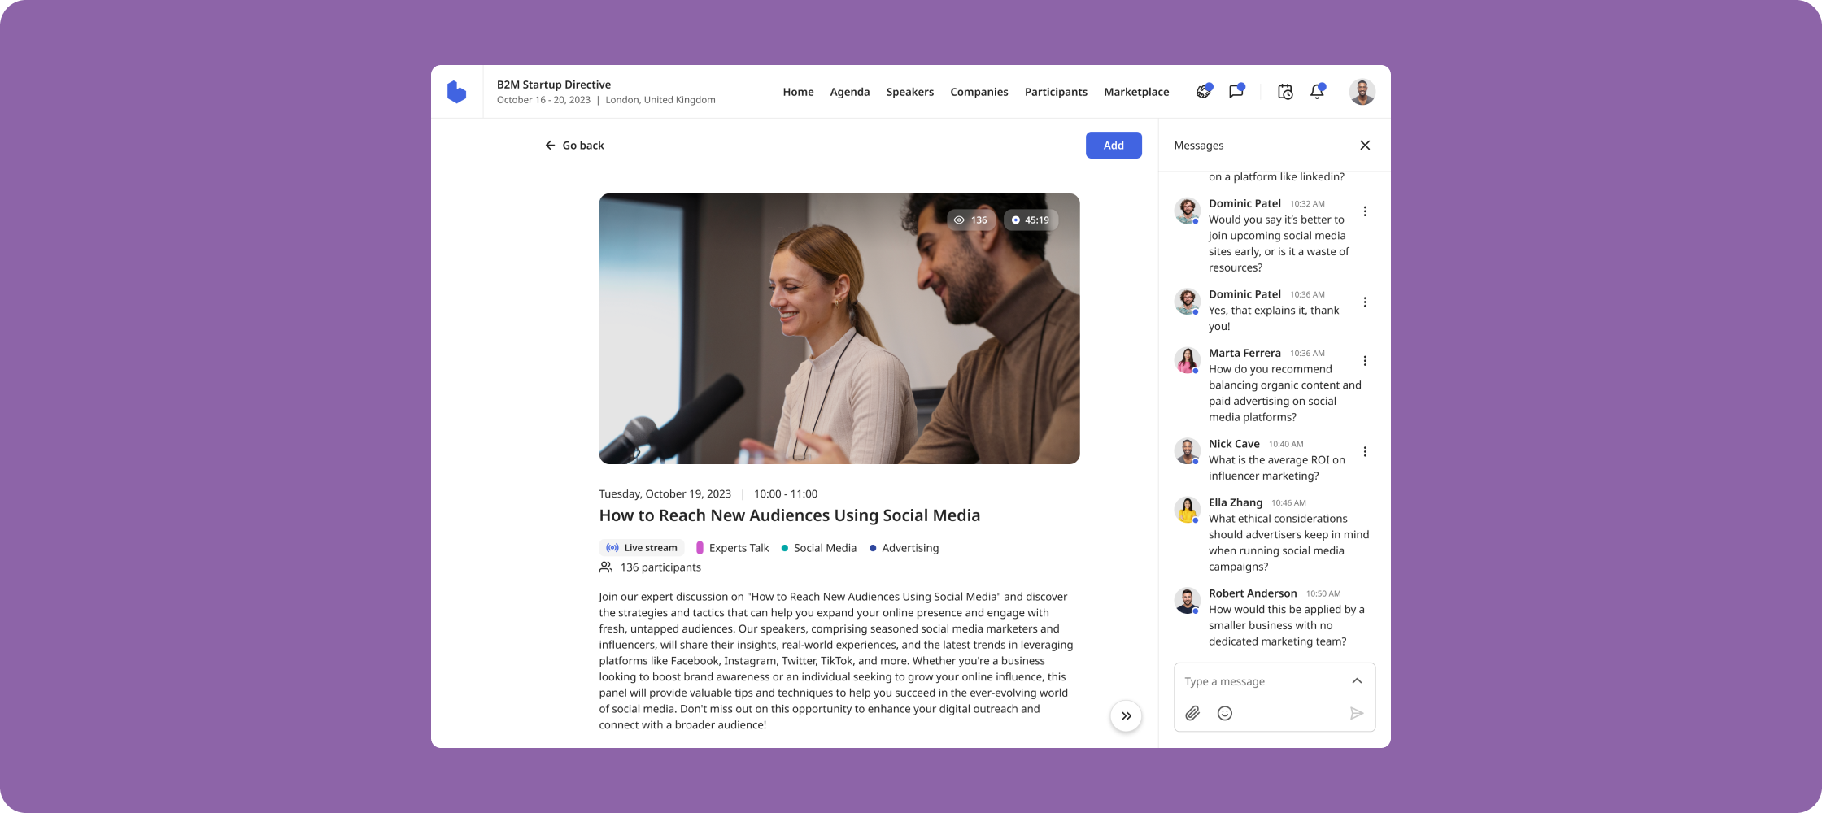Open the Companies menu item

point(979,92)
